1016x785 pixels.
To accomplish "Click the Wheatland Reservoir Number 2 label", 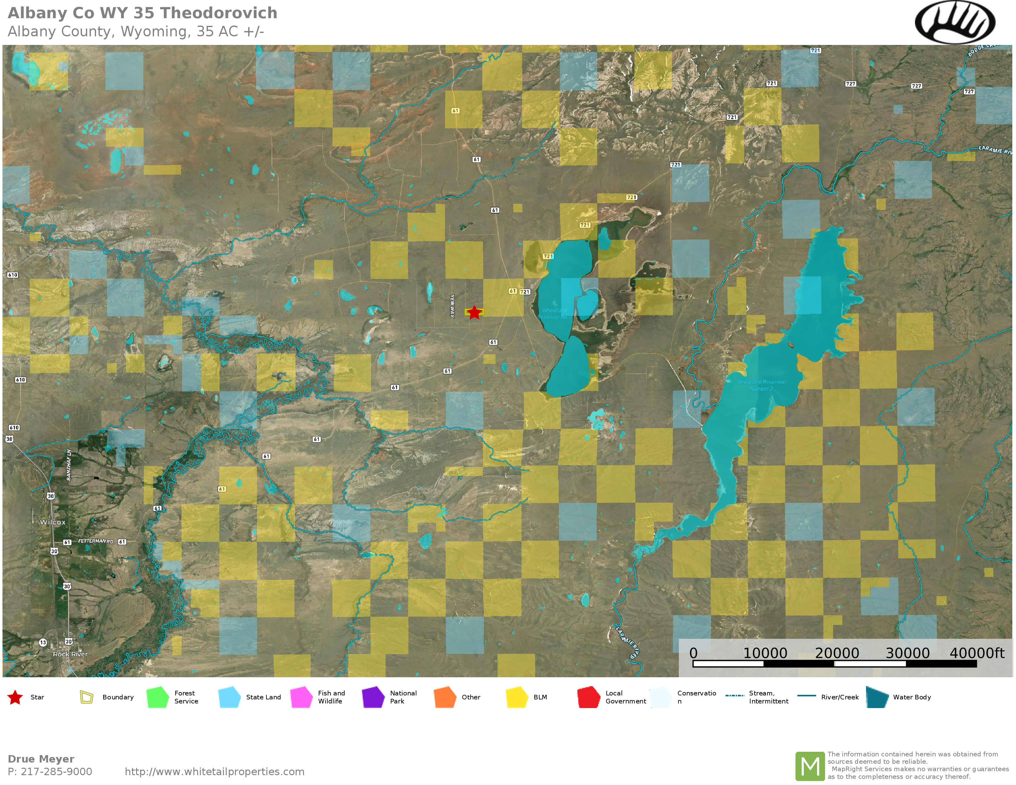I will click(761, 385).
